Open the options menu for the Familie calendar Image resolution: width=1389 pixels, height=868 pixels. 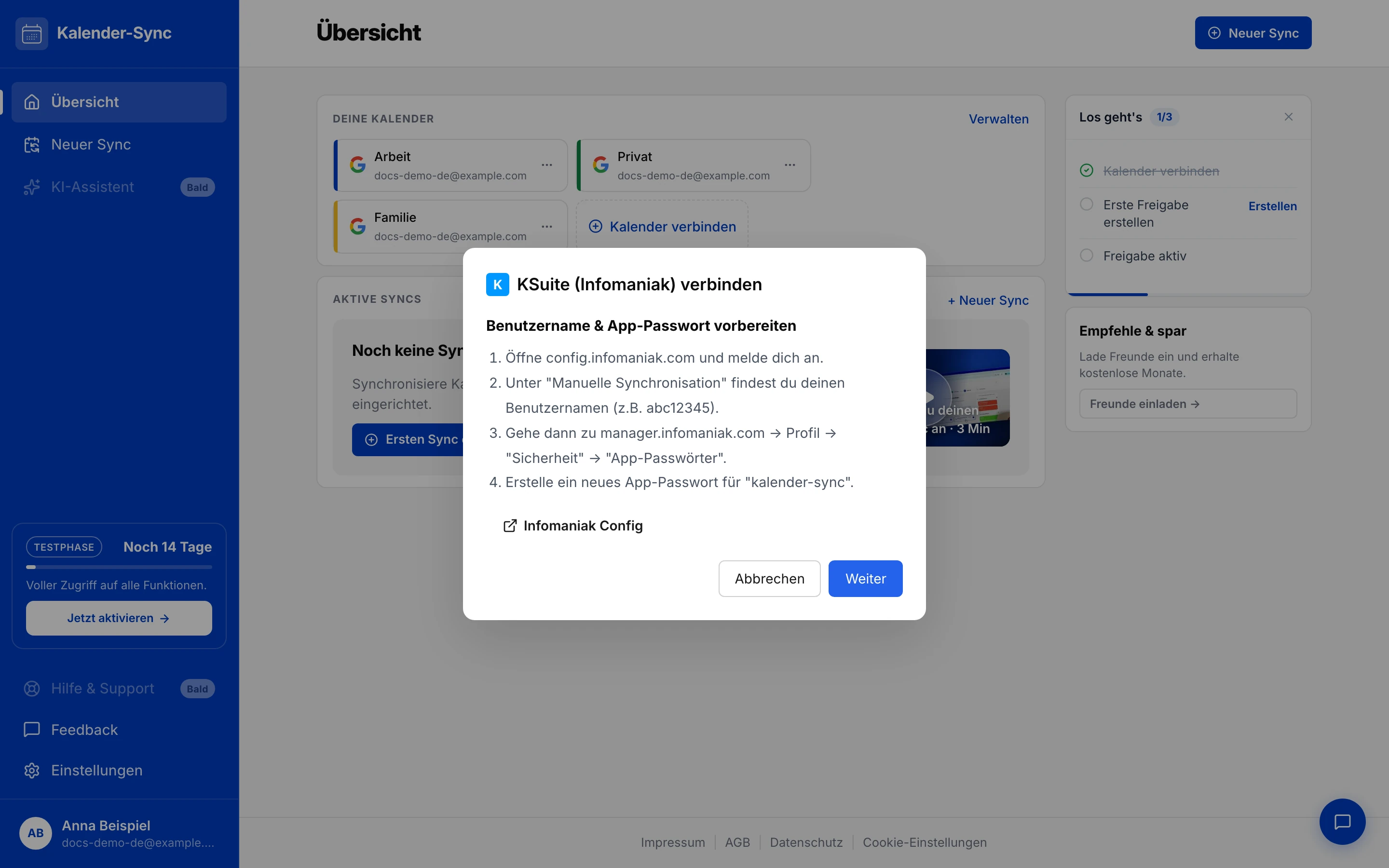(x=547, y=227)
